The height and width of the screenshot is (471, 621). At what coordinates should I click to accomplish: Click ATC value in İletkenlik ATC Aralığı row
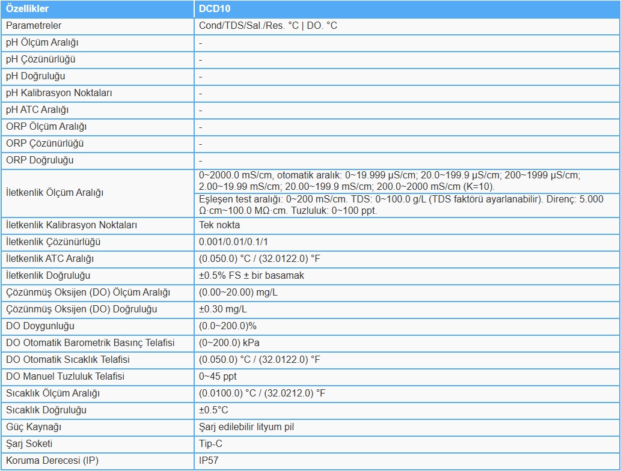click(260, 259)
